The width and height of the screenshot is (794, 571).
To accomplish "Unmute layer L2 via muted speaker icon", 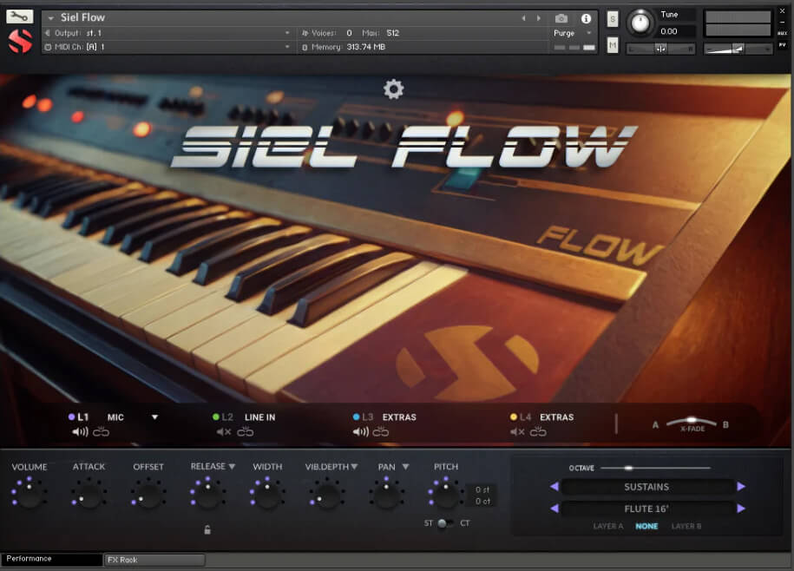I will point(224,432).
